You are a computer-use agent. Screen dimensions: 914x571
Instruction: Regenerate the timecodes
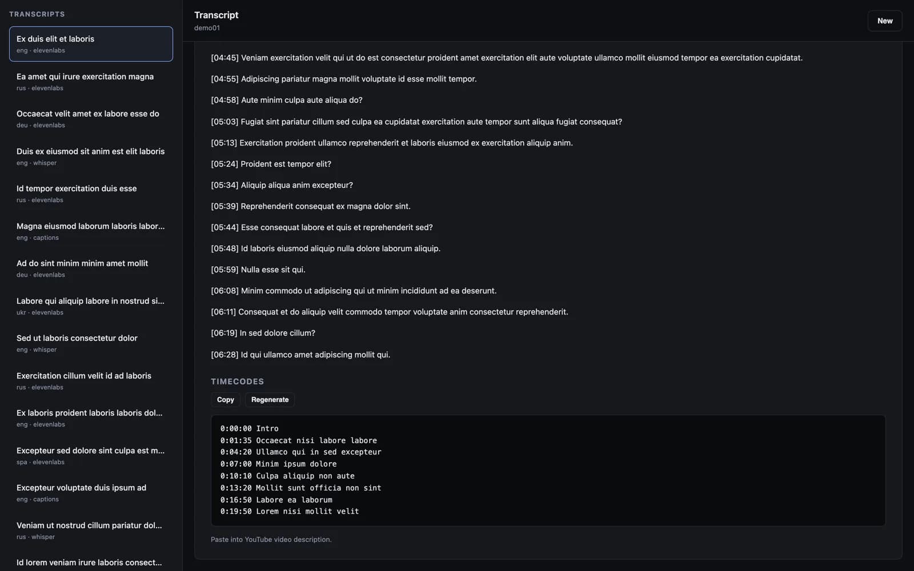point(270,400)
